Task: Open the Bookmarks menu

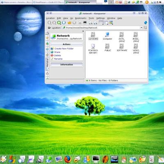Action: point(81,18)
